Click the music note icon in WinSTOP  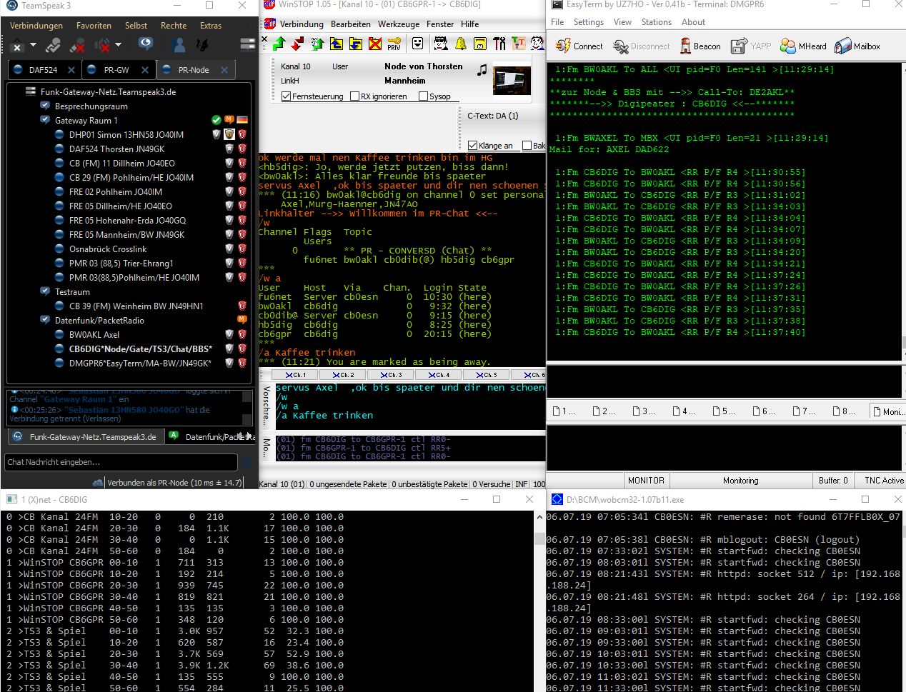[x=482, y=70]
